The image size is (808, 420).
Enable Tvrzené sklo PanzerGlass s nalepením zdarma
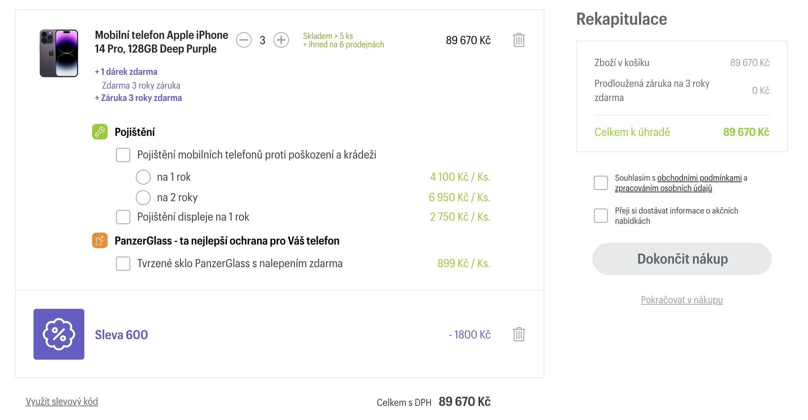[123, 263]
